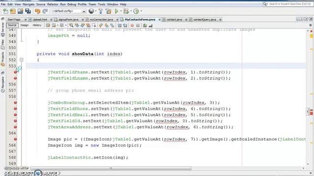Screen dimensions: 314x176
Task: Click the Save All toolbar icon
Action: [27, 11]
